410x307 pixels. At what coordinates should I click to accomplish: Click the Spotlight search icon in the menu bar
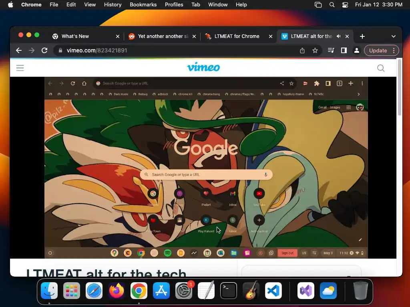pyautogui.click(x=332, y=5)
